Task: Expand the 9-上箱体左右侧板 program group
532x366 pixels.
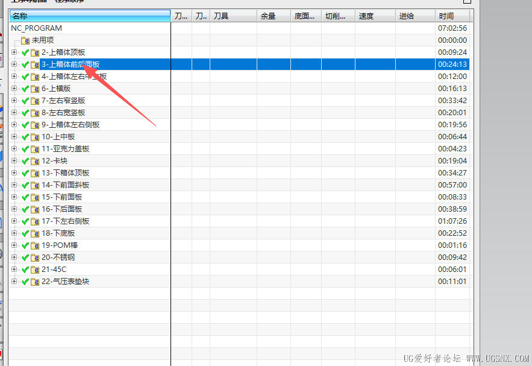Action: [14, 125]
